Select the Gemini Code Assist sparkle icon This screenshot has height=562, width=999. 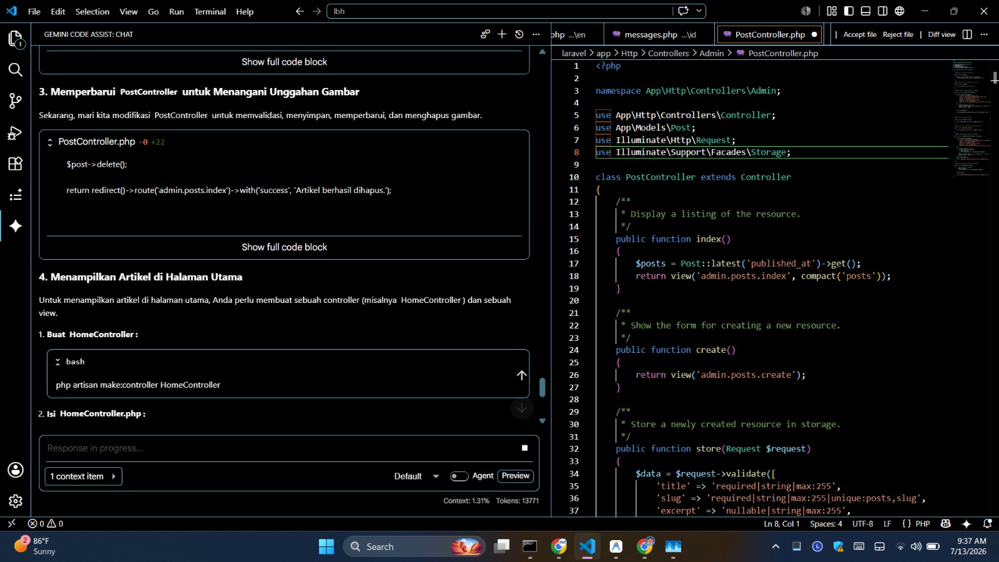[16, 226]
